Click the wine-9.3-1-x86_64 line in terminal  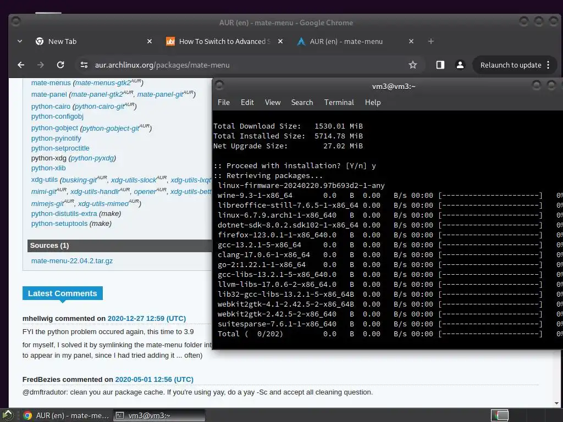pyautogui.click(x=390, y=196)
